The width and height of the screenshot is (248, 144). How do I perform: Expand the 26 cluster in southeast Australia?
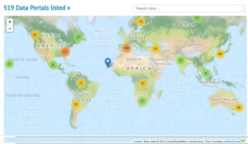pos(239,108)
